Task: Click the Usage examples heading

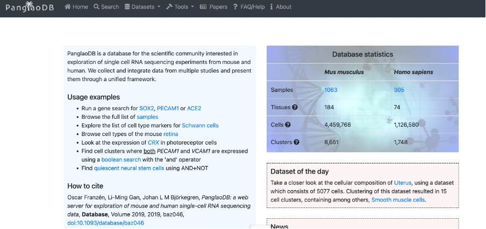Action: coord(94,97)
